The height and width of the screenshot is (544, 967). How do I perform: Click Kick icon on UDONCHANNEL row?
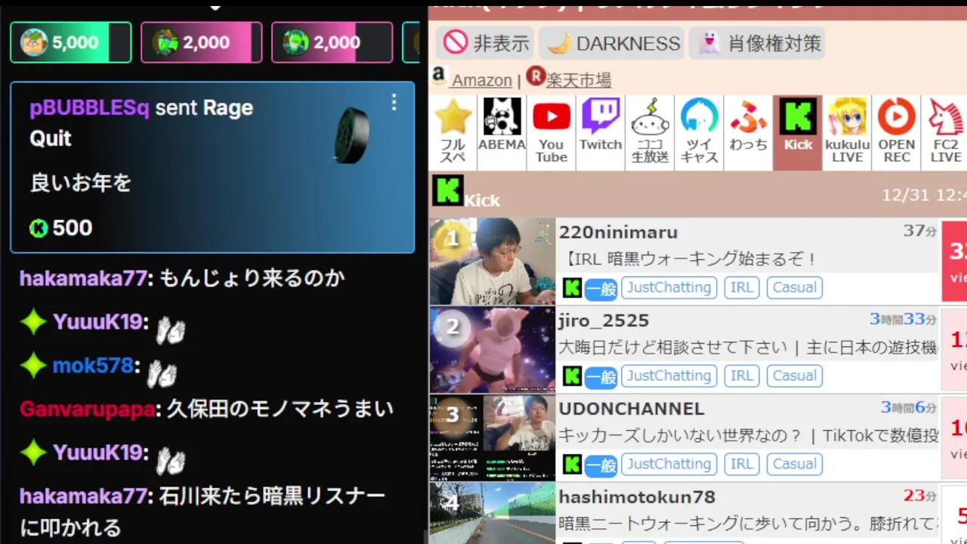tap(572, 465)
